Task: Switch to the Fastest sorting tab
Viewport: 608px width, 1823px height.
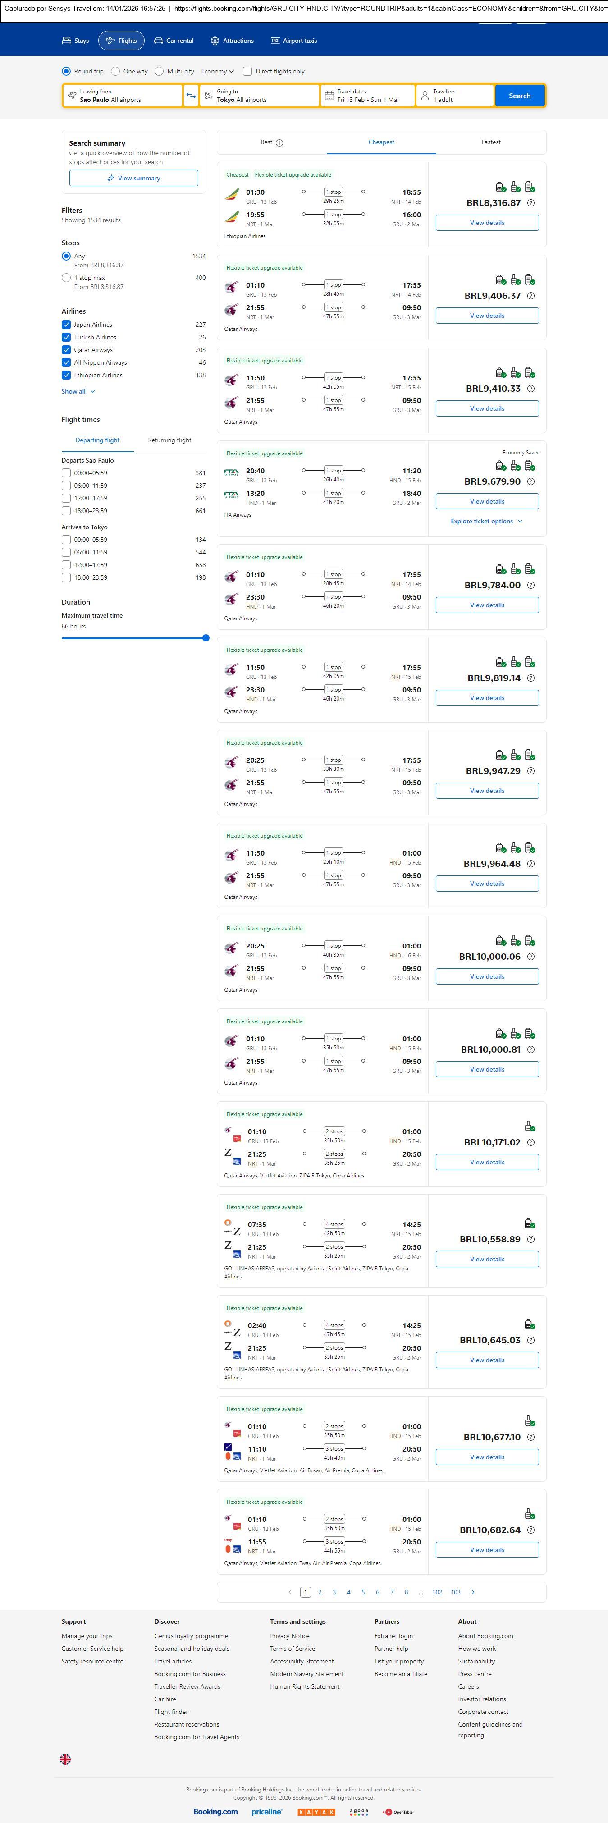Action: [x=490, y=142]
